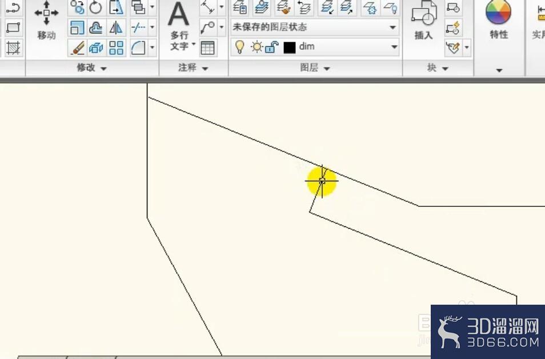Select the Linear Dimension tool
This screenshot has width=545, height=359.
point(208,7)
